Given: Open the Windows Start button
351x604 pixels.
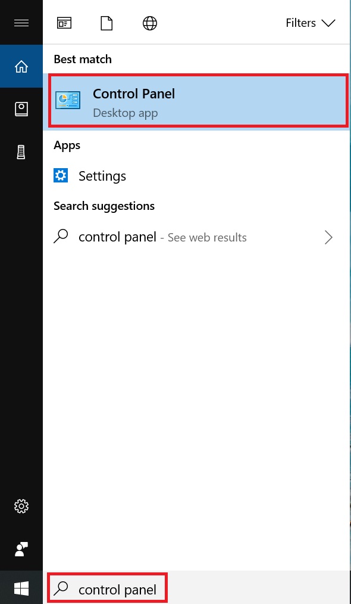Looking at the screenshot, I should (21, 588).
